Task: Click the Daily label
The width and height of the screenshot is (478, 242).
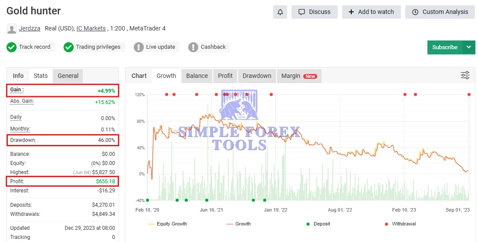Action: (16, 117)
